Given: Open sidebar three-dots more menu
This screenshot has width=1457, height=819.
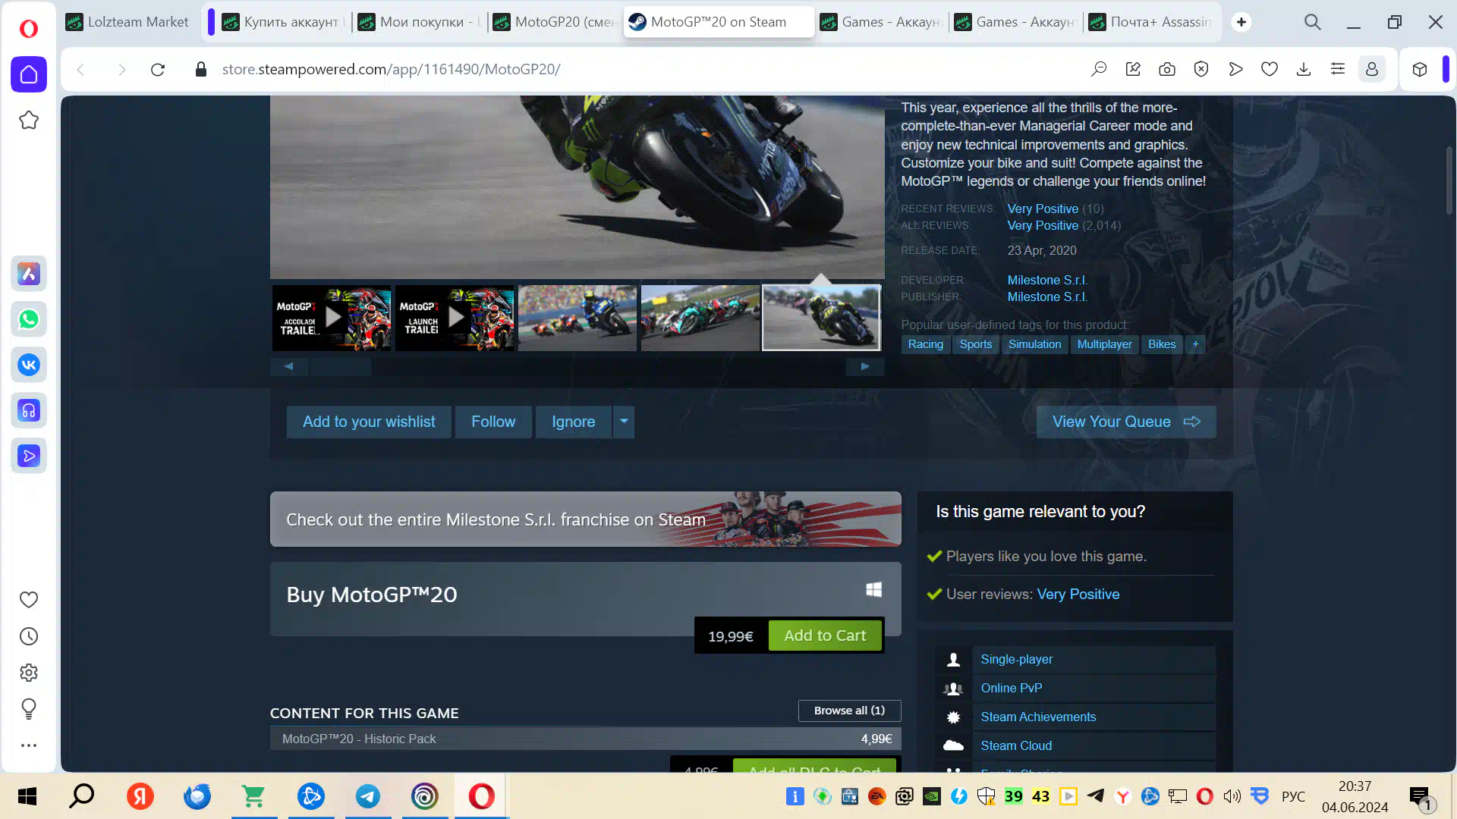Looking at the screenshot, I should pyautogui.click(x=29, y=745).
